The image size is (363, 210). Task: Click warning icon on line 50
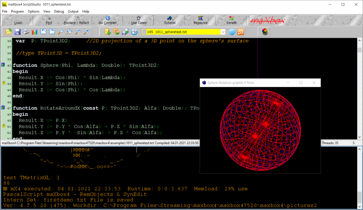[4, 126]
